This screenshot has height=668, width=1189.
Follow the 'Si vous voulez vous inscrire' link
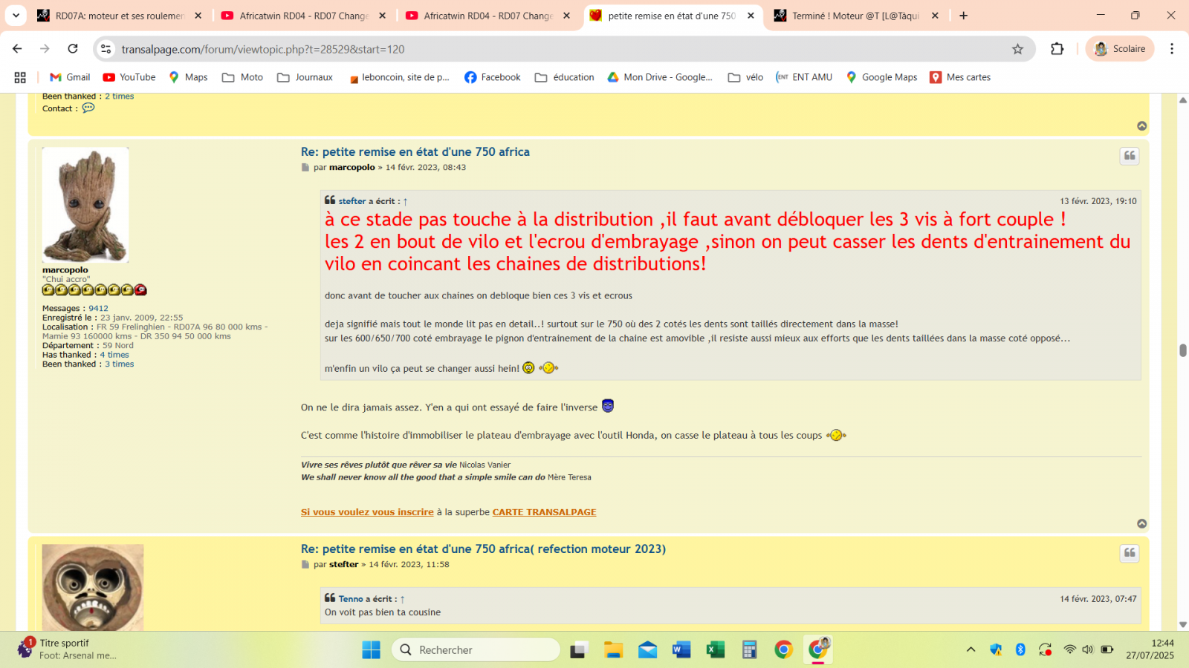coord(367,512)
